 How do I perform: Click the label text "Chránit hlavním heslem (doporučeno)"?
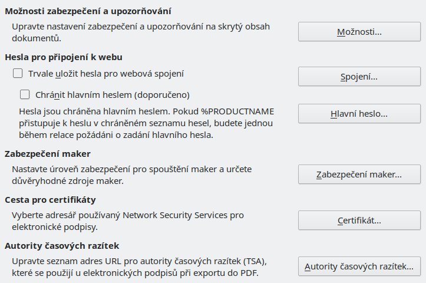(112, 94)
